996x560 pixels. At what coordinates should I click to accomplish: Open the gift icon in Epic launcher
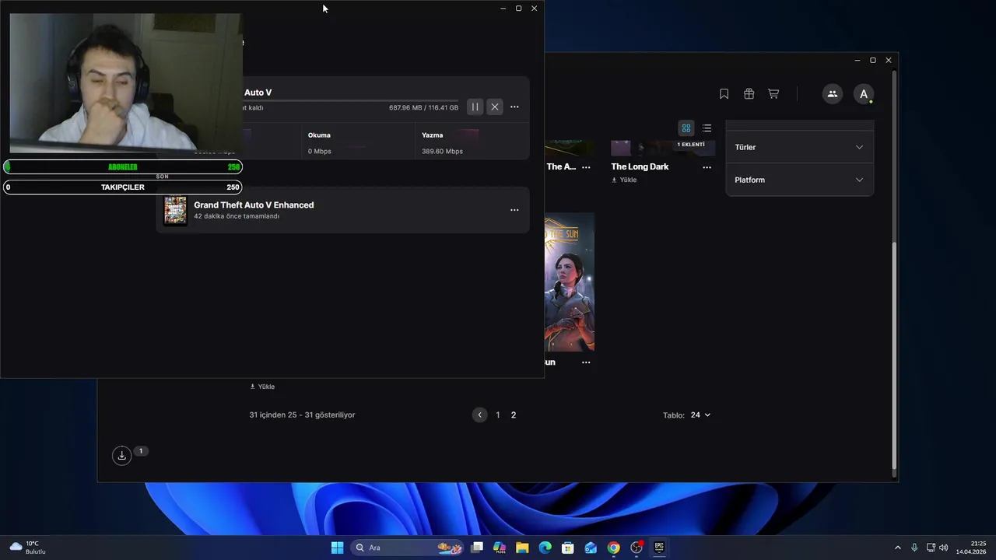[749, 94]
